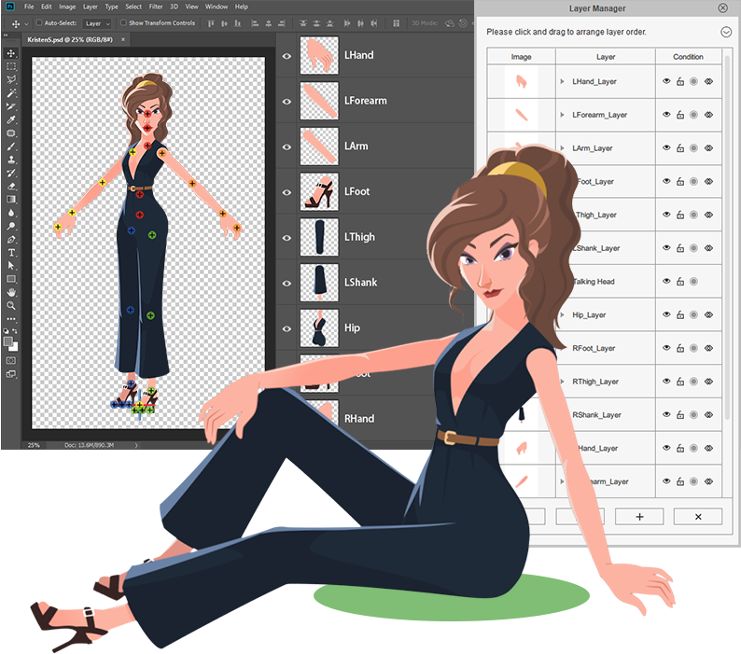Click the 25% zoom field in status bar

pos(34,445)
